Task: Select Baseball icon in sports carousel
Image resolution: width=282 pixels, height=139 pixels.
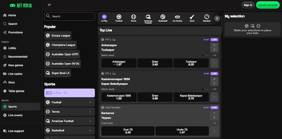Action: pos(207,18)
